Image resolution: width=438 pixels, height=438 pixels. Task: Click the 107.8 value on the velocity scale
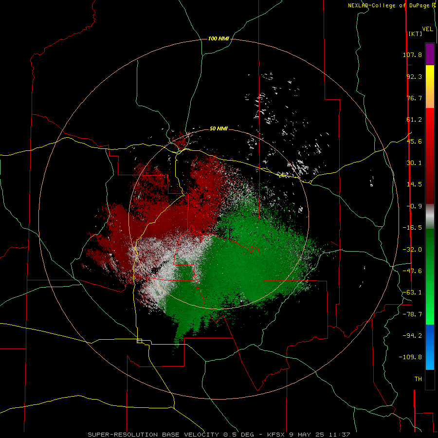[x=412, y=55]
